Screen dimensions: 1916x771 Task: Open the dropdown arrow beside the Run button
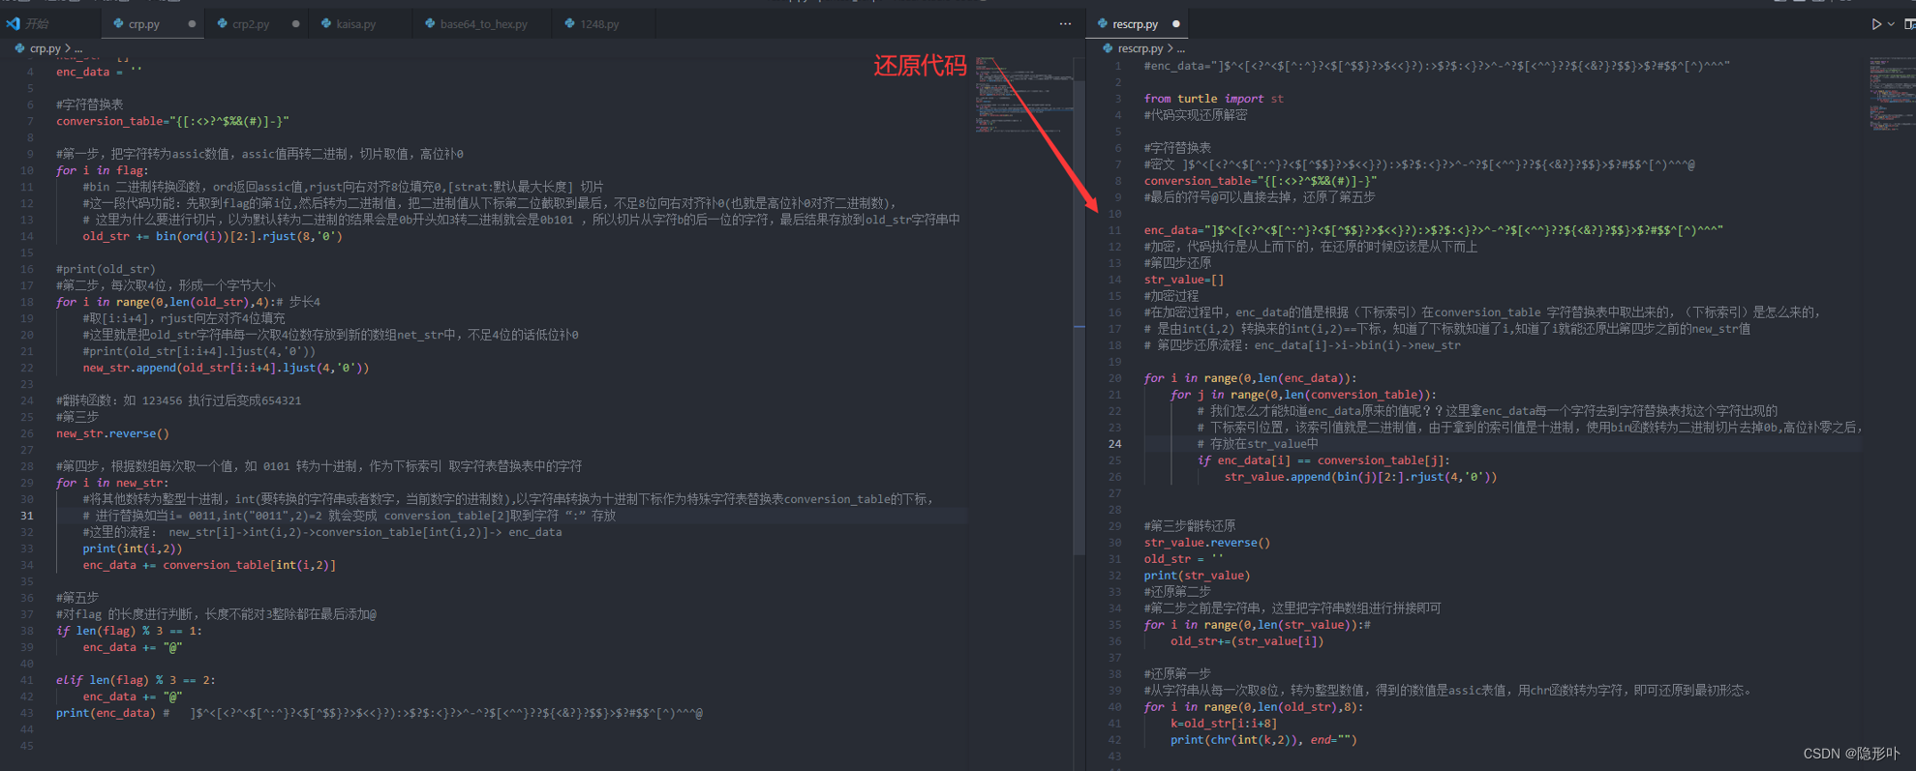click(1891, 24)
